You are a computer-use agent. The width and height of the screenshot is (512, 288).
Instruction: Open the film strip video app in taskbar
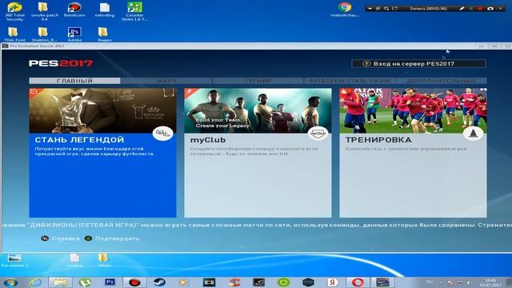(209, 282)
